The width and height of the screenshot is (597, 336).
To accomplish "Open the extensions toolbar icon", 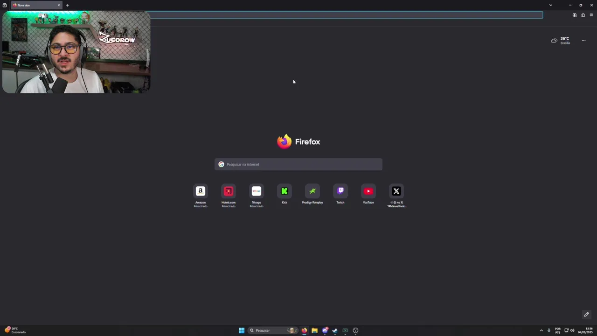I will (x=583, y=15).
